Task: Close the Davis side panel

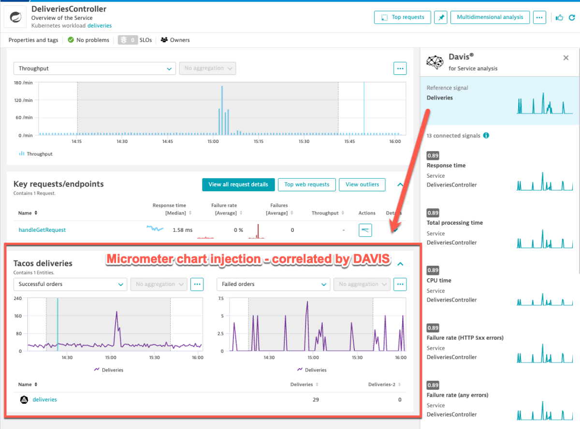Action: point(565,57)
